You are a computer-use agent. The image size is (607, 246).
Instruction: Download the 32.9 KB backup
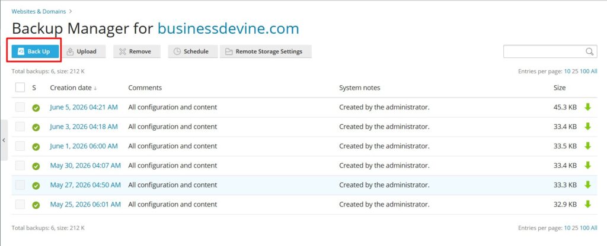coord(587,204)
